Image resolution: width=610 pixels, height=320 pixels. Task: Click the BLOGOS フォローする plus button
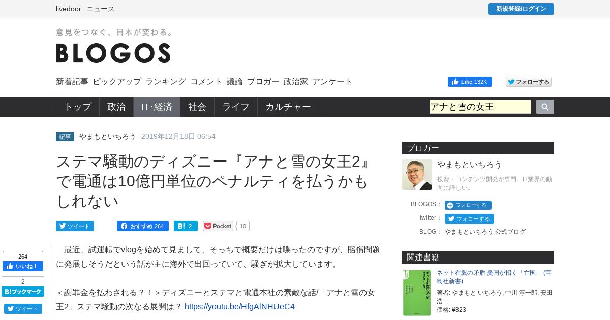[468, 205]
